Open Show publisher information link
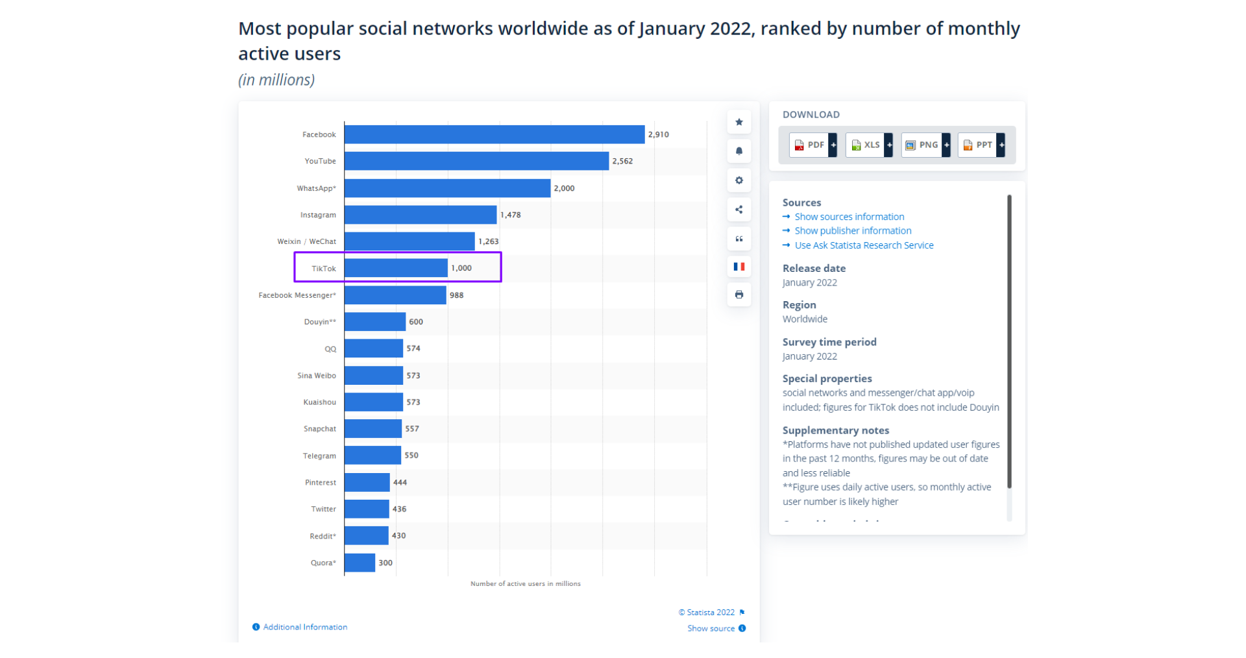 [853, 231]
